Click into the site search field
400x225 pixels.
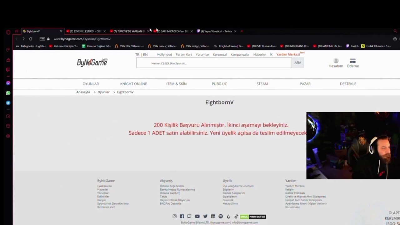coord(214,63)
